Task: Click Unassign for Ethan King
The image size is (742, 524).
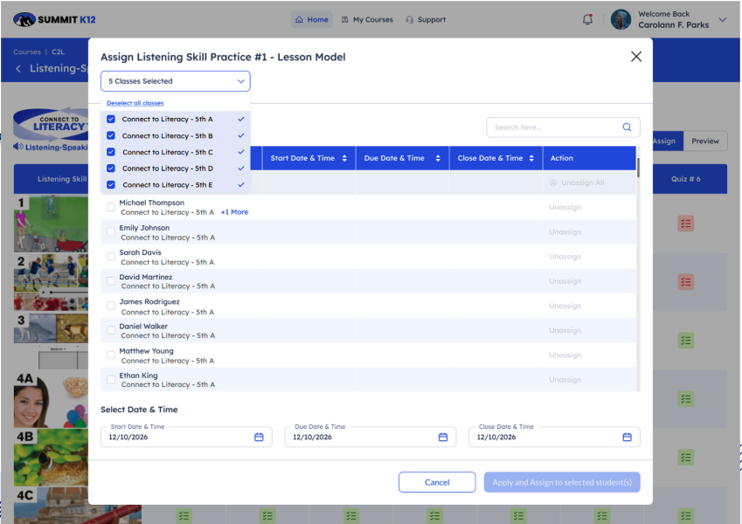Action: pos(565,379)
